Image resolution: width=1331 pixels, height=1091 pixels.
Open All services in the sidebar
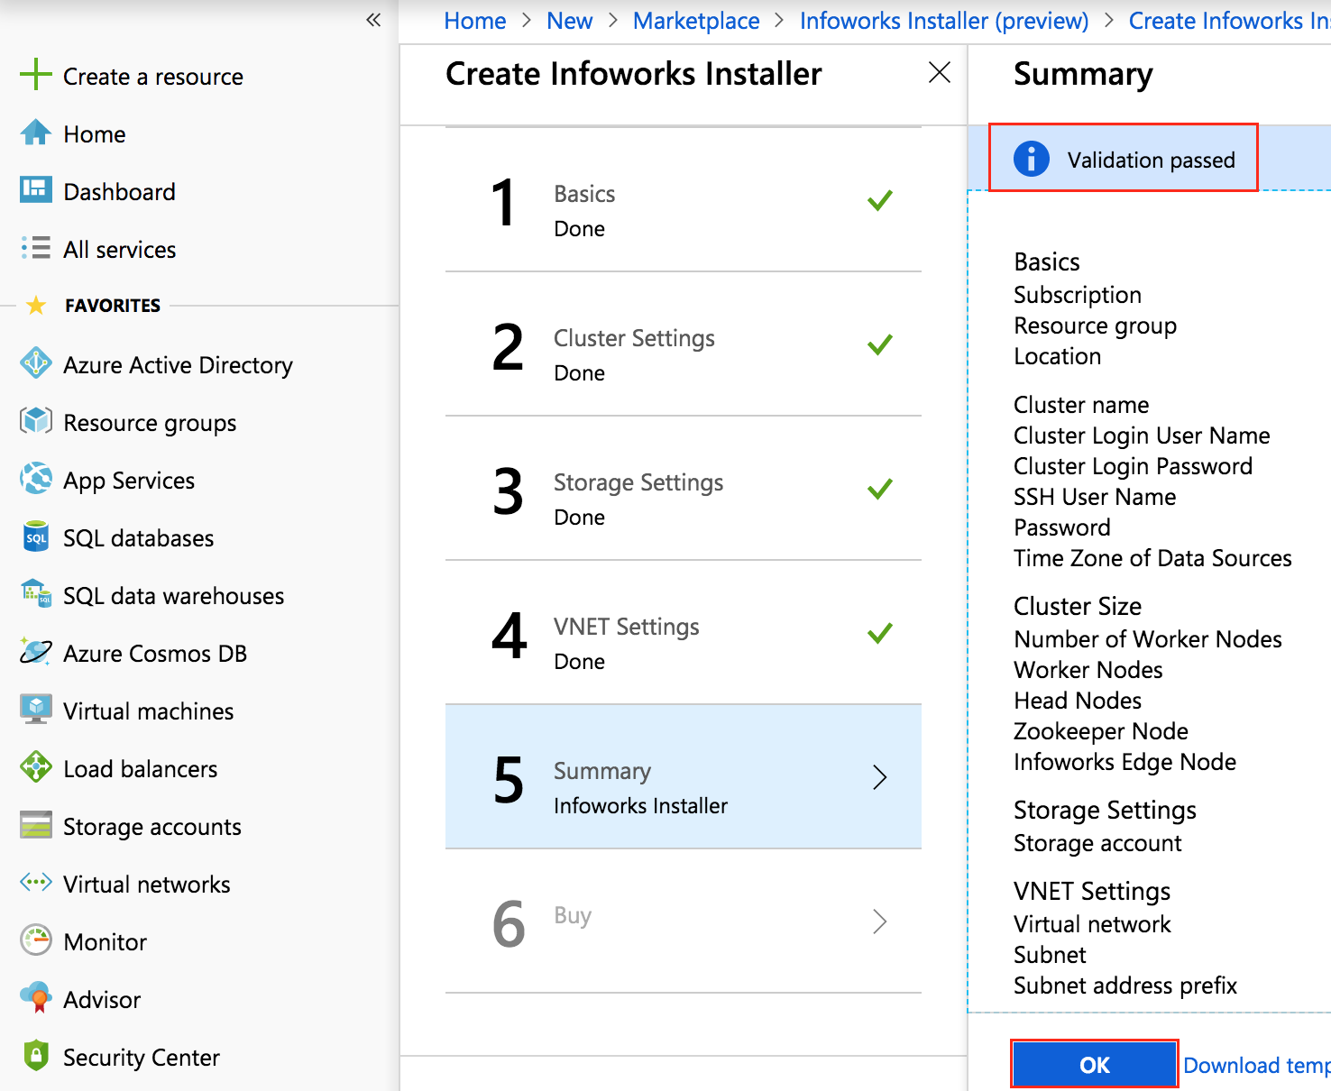coord(120,250)
